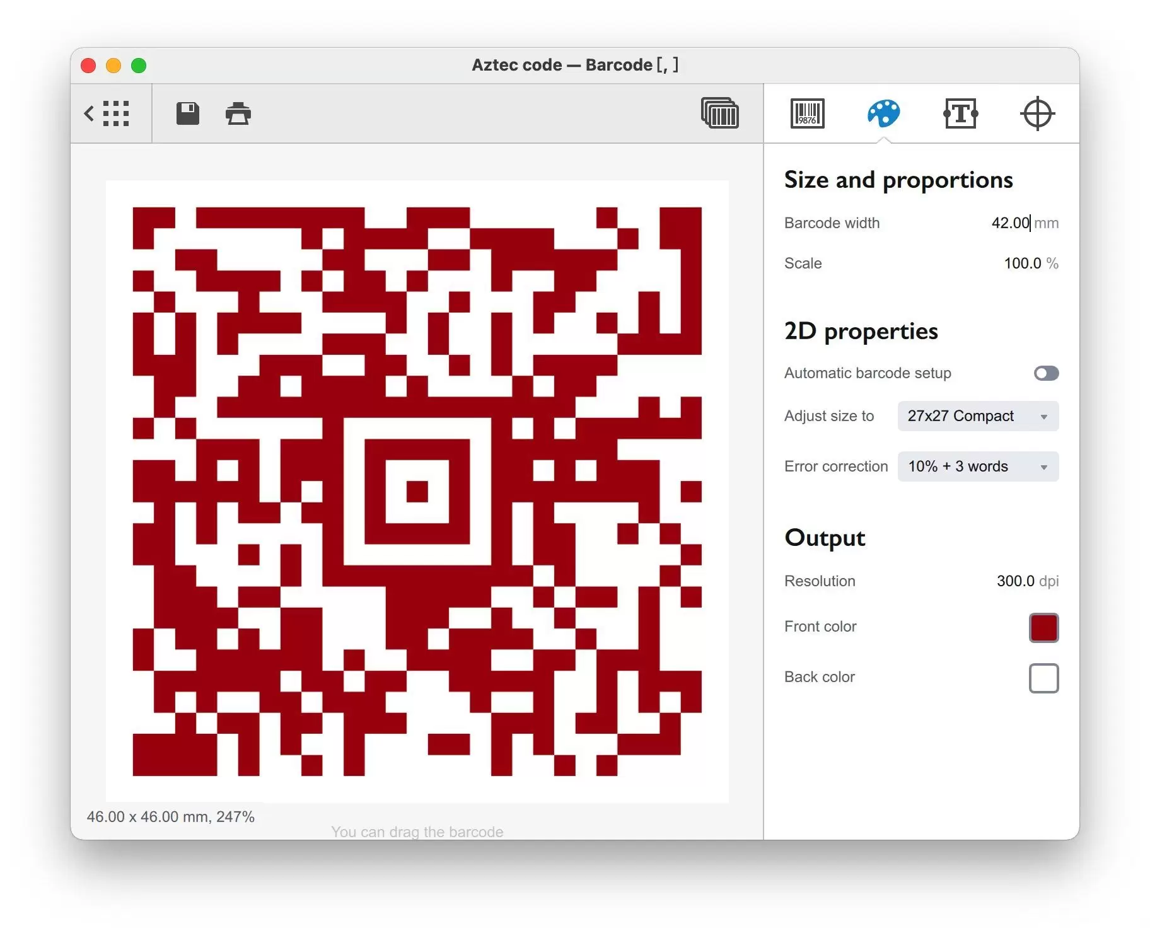Open the crosshair target tab

tap(1037, 113)
